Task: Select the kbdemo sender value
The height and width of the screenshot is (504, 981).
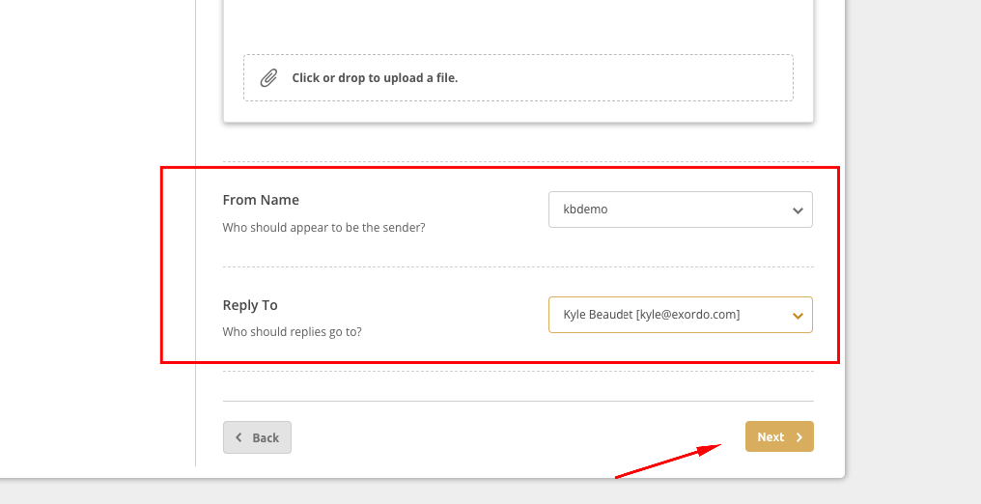Action: 585,210
